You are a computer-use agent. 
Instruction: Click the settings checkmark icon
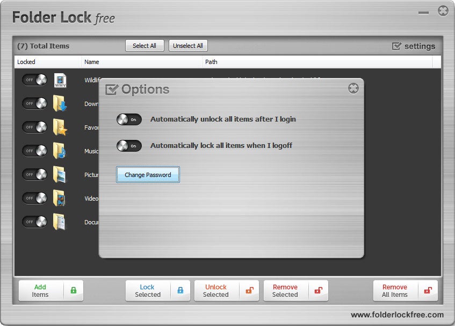tap(396, 46)
